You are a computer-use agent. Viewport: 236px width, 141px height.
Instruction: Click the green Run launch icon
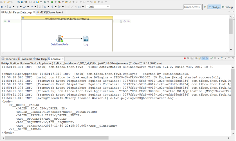[52, 2]
